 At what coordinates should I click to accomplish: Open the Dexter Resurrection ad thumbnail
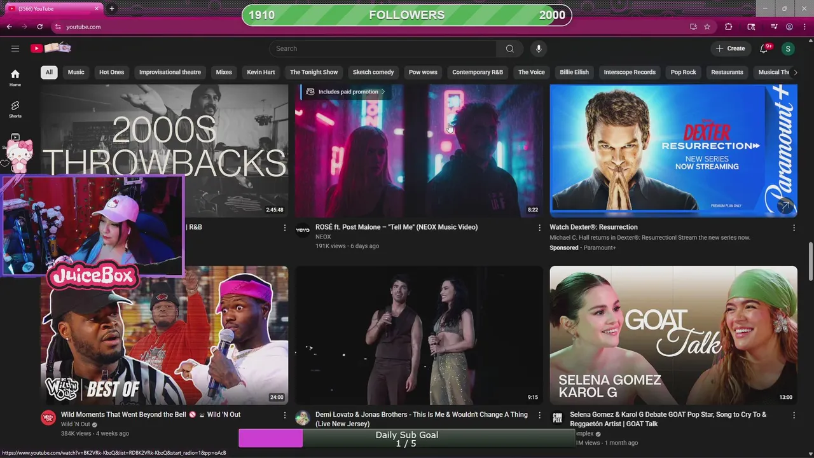[x=673, y=151]
